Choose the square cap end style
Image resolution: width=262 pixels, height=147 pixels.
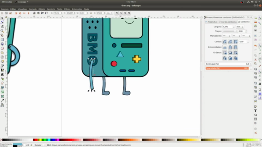(236, 47)
